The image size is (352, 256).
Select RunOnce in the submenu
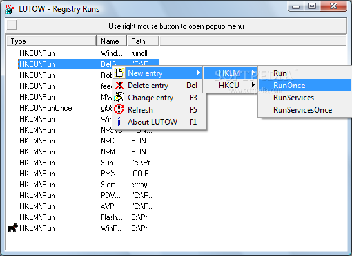tap(305, 86)
